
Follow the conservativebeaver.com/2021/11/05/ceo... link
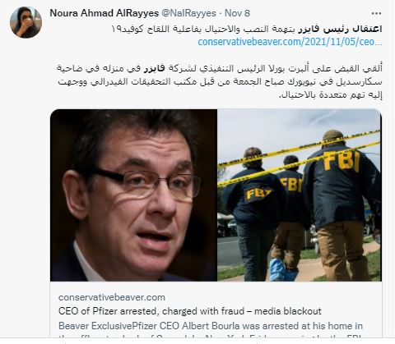290,42
